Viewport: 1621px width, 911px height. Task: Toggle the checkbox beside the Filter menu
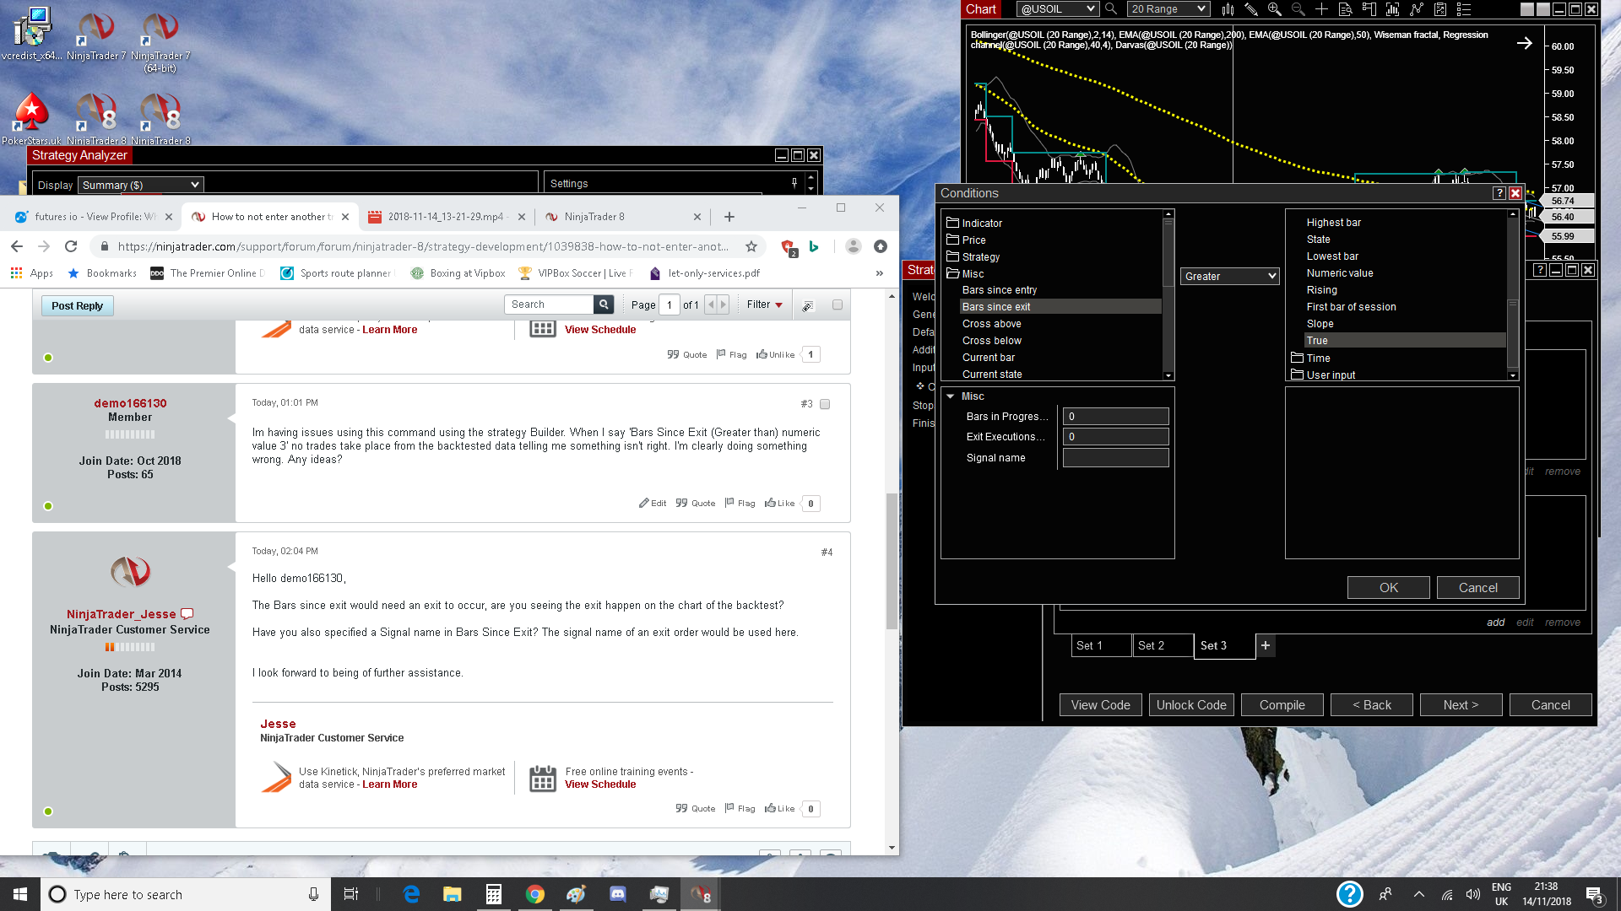tap(837, 305)
